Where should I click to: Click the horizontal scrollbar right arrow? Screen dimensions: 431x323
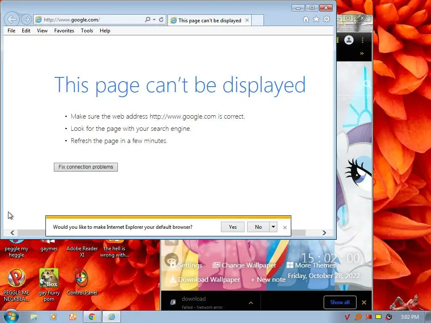324,233
